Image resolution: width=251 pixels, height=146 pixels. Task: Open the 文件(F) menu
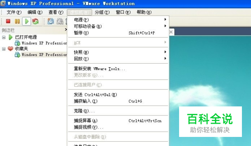tap(14, 12)
